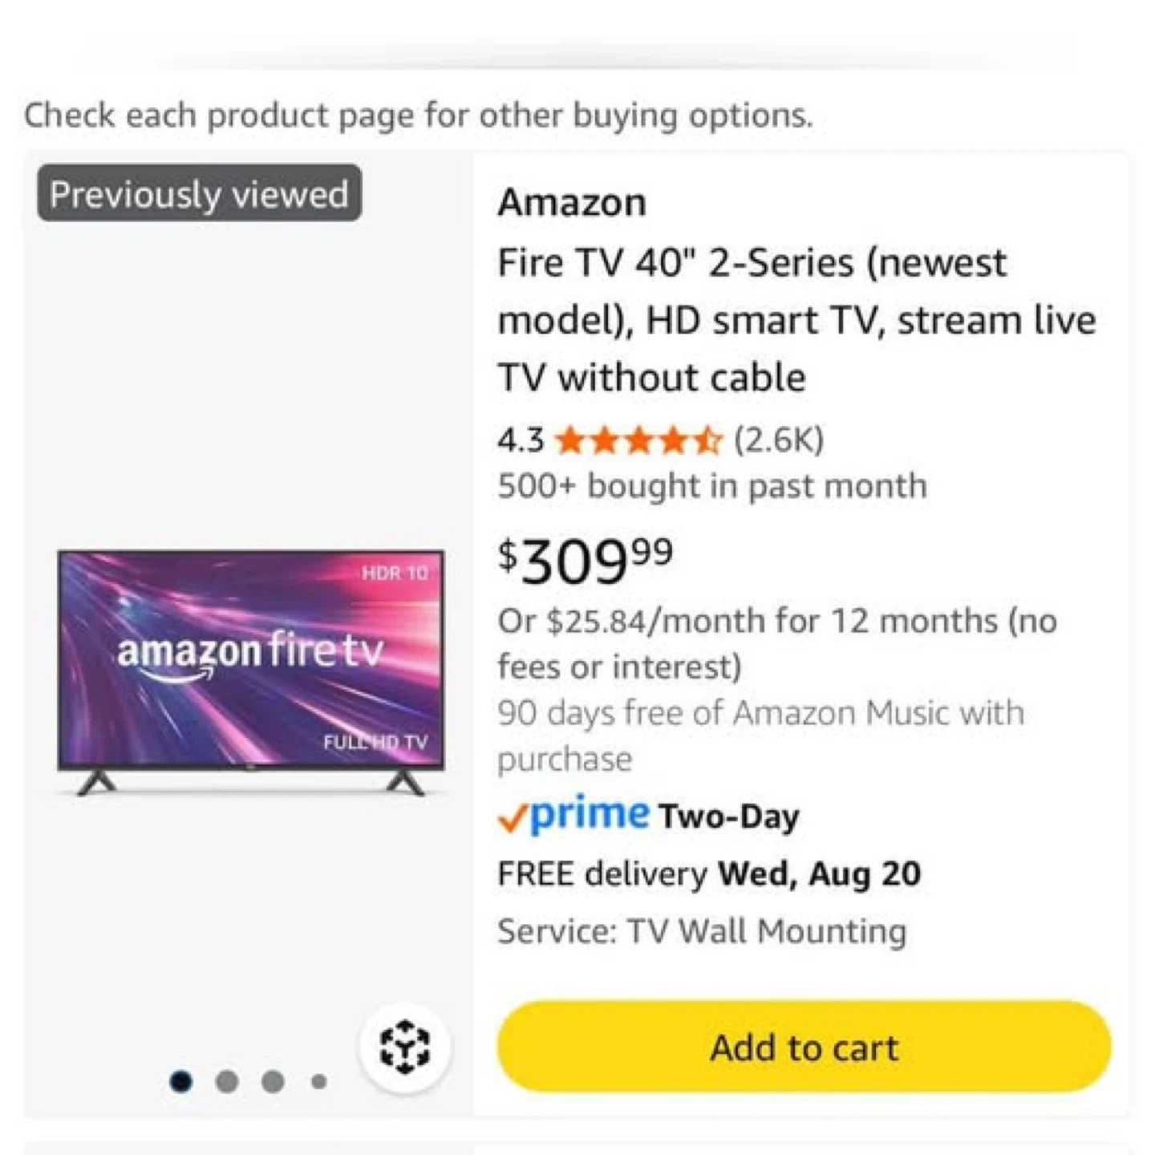Tap the 500+ bought in past month text

(x=712, y=486)
